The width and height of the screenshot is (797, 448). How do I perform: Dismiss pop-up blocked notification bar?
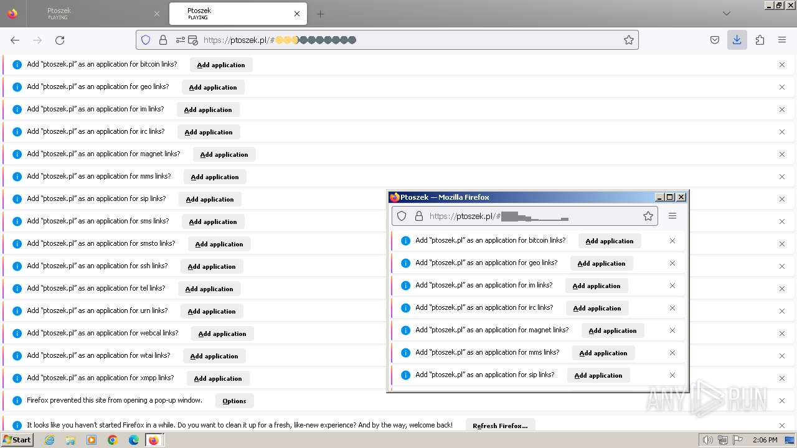click(782, 401)
